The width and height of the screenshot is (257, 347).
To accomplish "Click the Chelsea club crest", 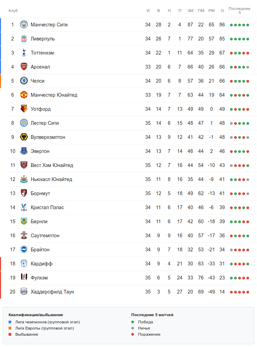I will tap(24, 81).
